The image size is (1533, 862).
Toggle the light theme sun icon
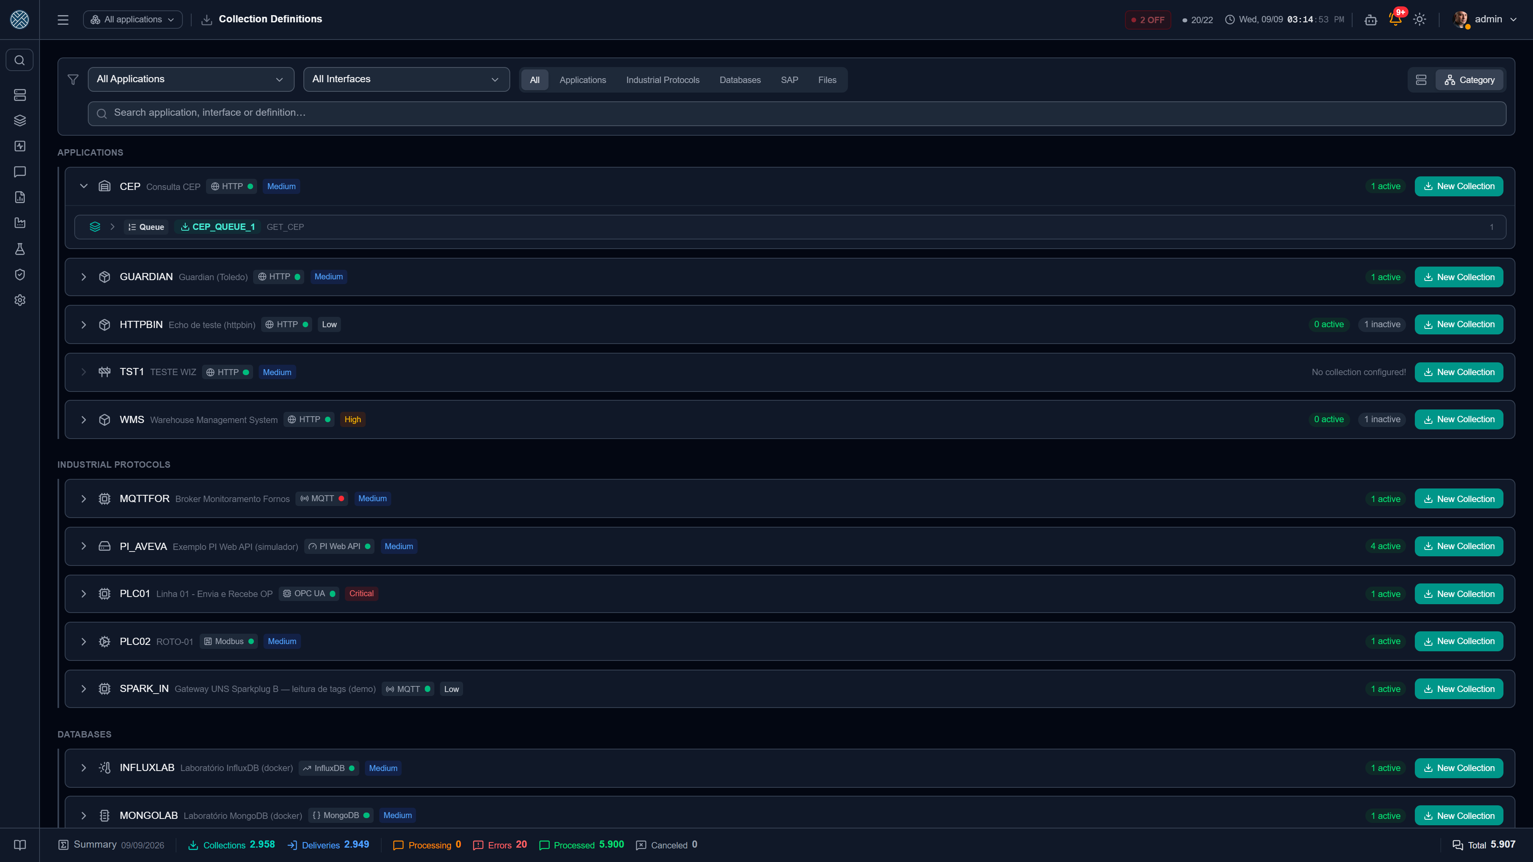click(1420, 19)
